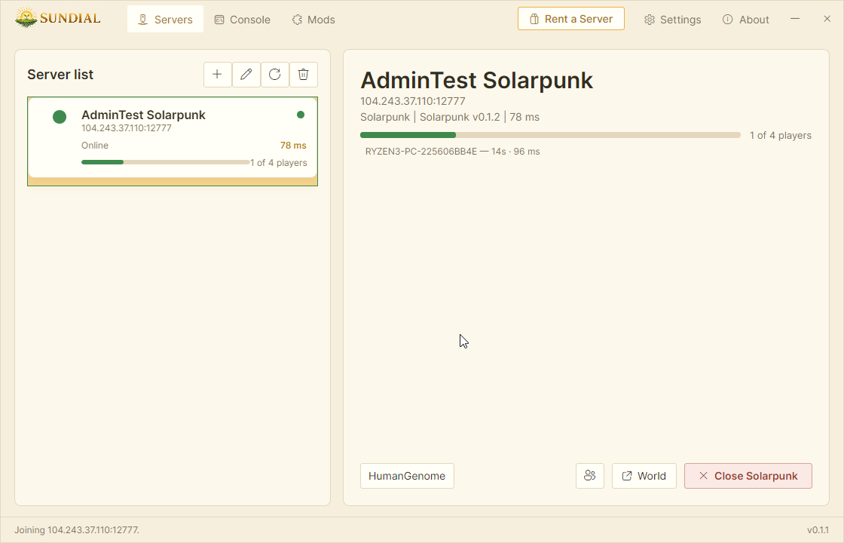Click Solarpunk v0.1.2 version info line
The height and width of the screenshot is (543, 844).
pos(449,117)
